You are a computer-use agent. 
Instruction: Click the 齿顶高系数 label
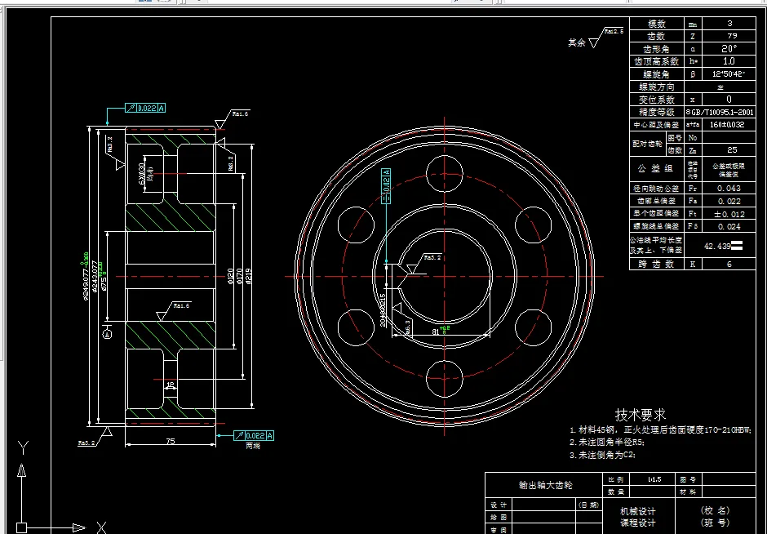pyautogui.click(x=657, y=62)
